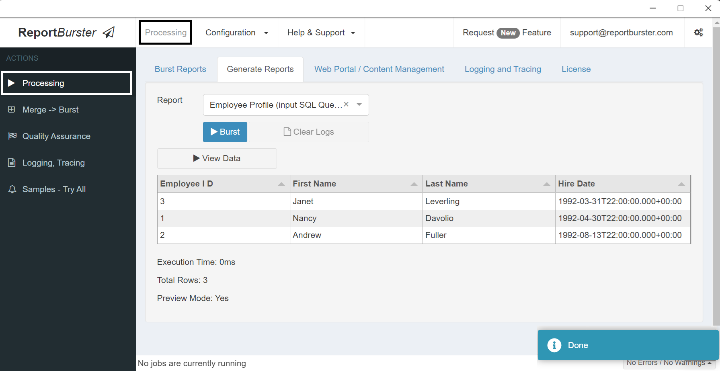Click the info icon in the Done notification
This screenshot has width=720, height=371.
coord(554,345)
